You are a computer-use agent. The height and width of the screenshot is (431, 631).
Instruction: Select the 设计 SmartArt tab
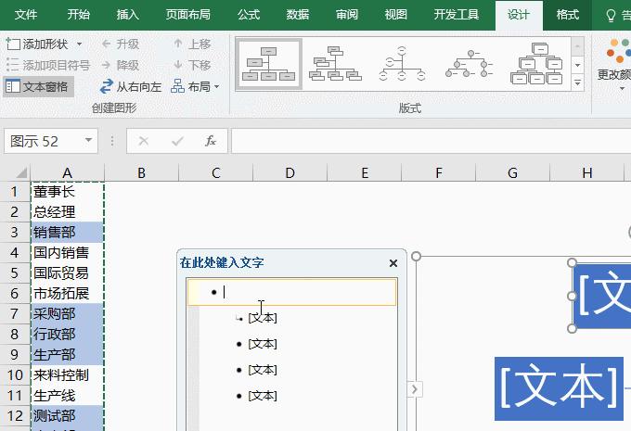tap(519, 15)
